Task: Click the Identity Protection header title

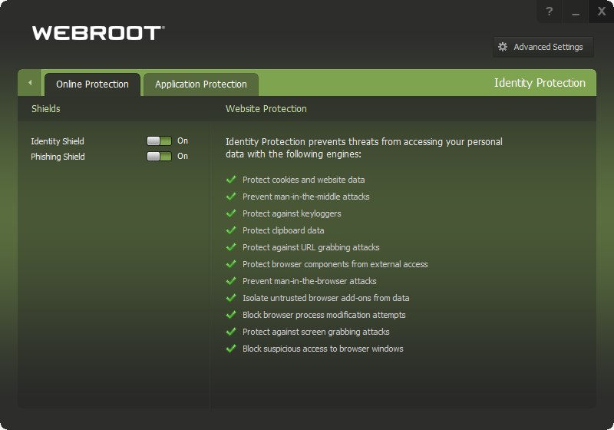Action: click(x=540, y=83)
